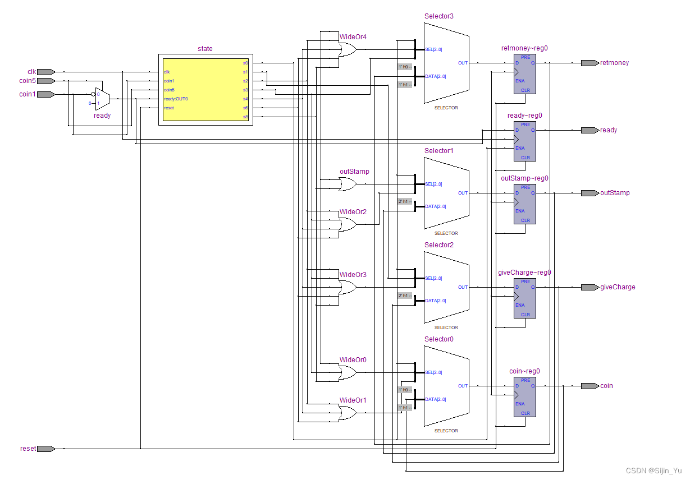Click the ready:OUT0 port in state block
690x480 pixels.
[x=176, y=99]
